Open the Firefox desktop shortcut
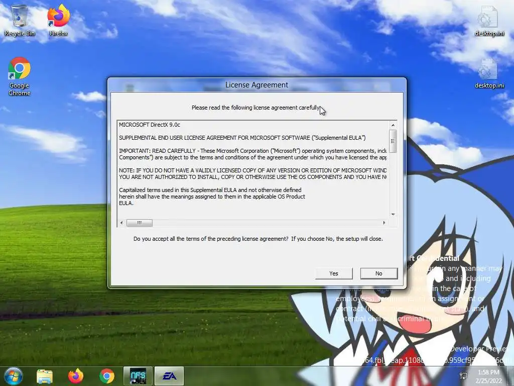 (59, 20)
